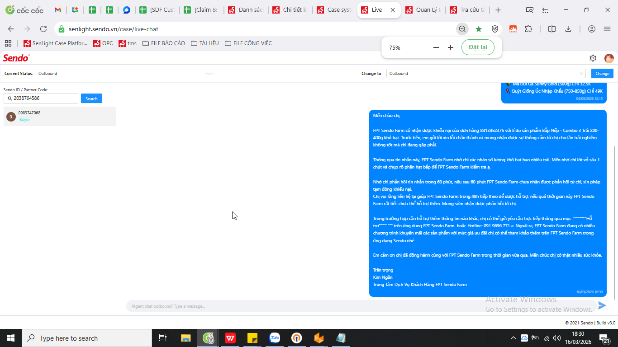Open WPS Office from the taskbar
Image resolution: width=618 pixels, height=347 pixels.
(x=230, y=338)
